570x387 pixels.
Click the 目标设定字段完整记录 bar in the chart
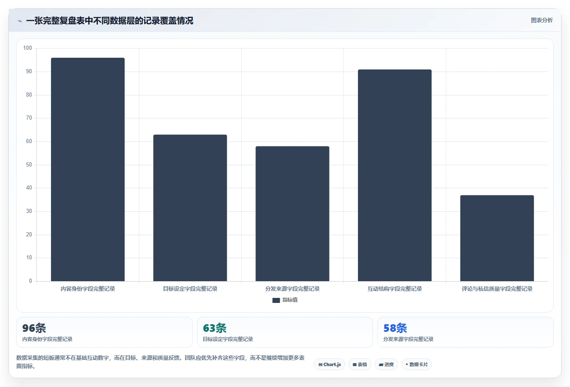190,208
